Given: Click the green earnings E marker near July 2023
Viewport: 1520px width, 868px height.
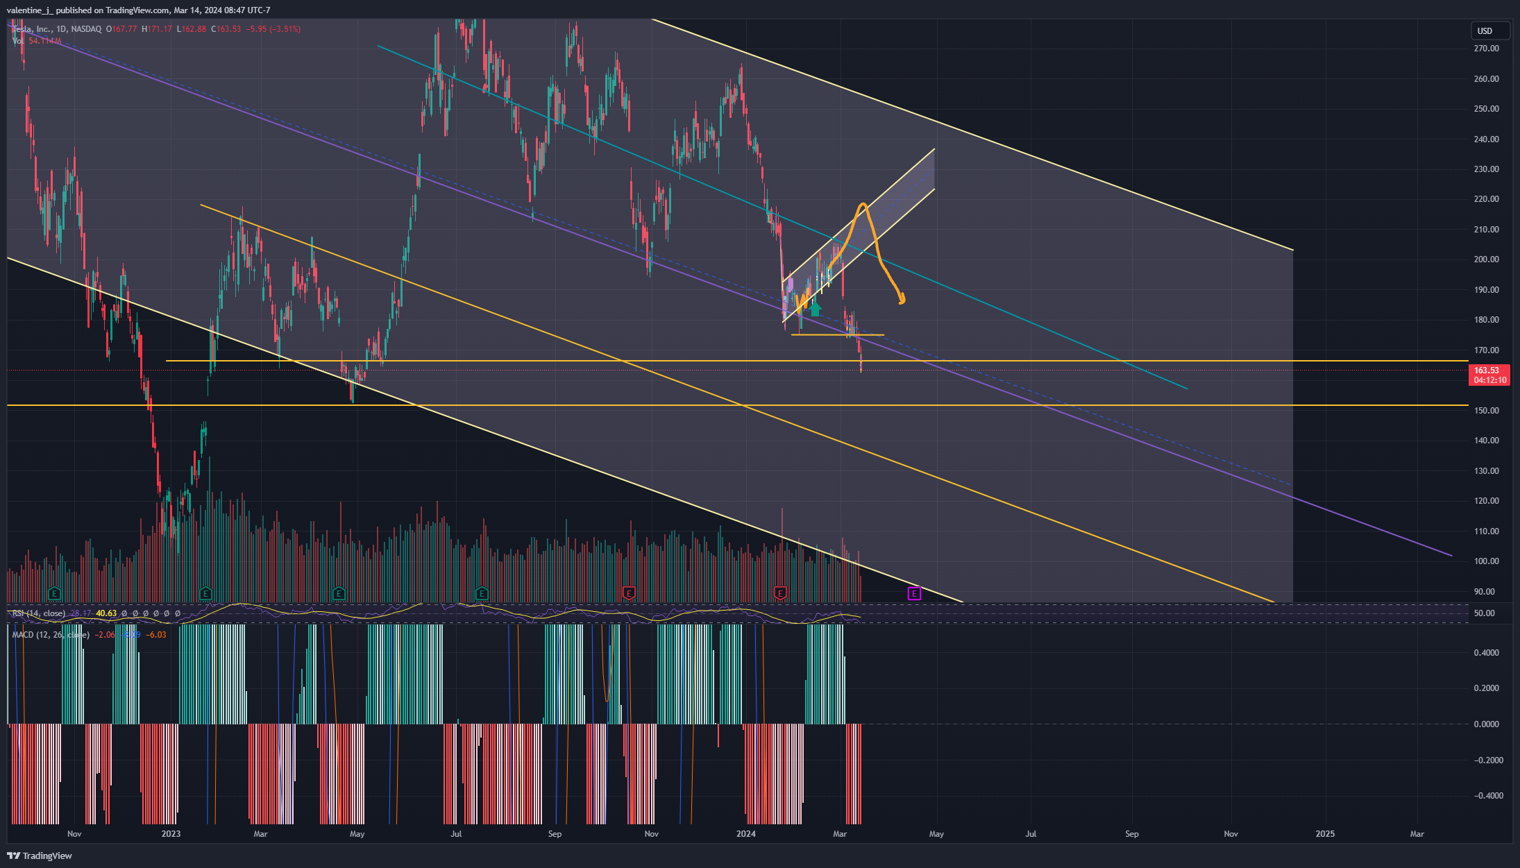Looking at the screenshot, I should (x=482, y=593).
